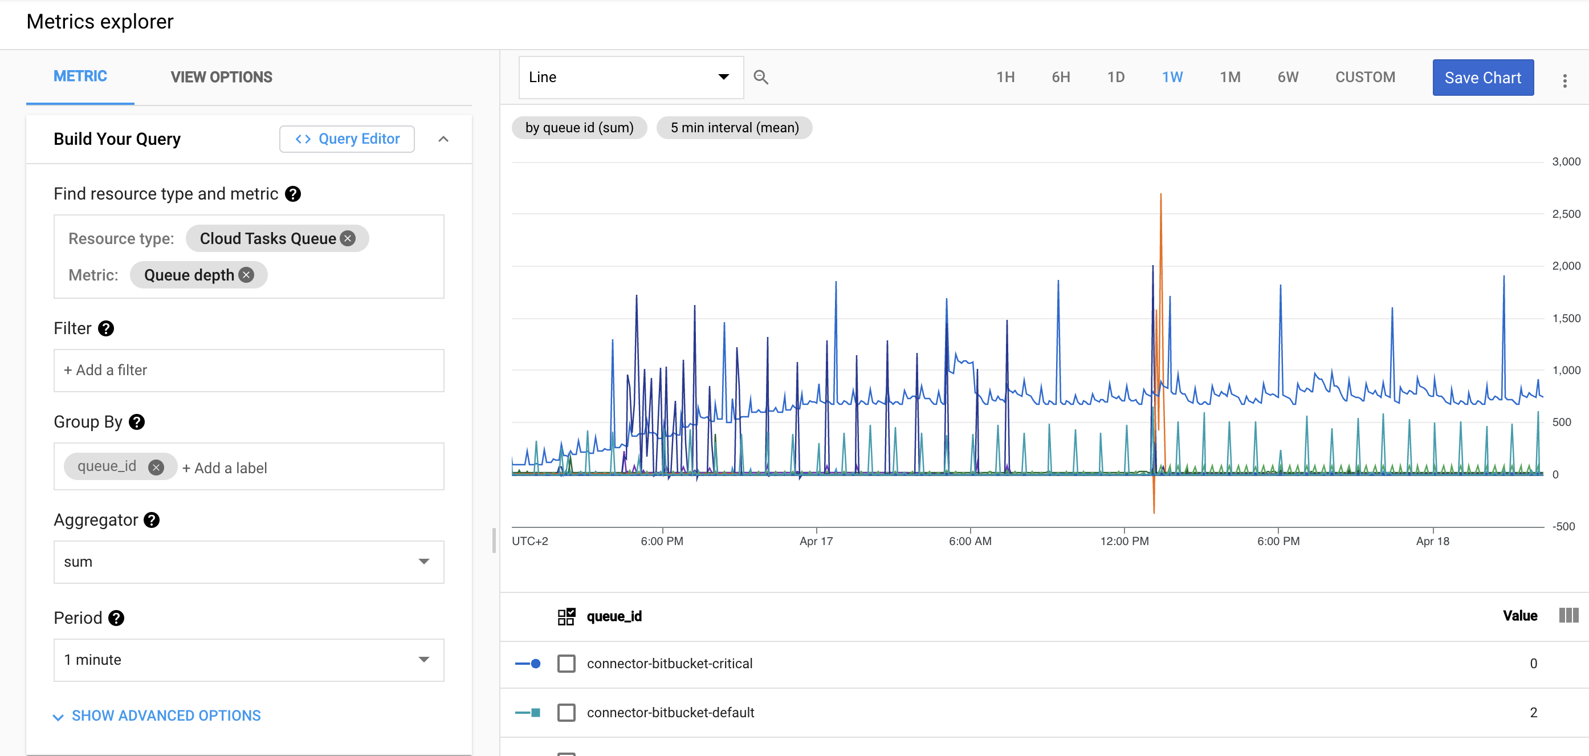
Task: Select the 1M time range
Action: (x=1230, y=77)
